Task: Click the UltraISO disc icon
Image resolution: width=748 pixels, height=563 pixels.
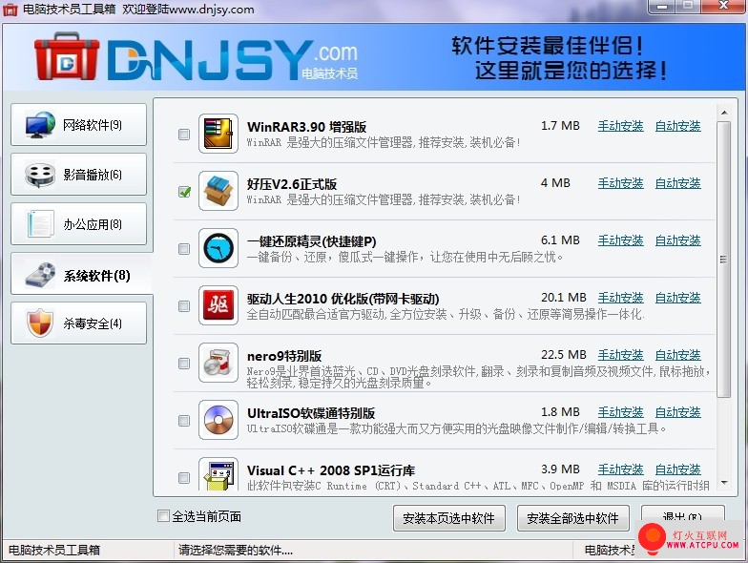Action: tap(218, 420)
